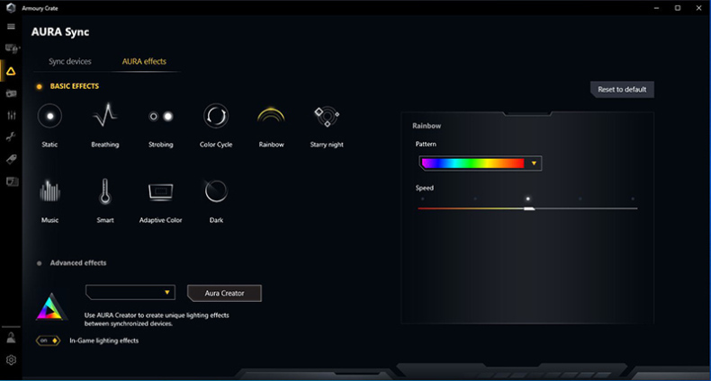Choose the Dark effect icon
The height and width of the screenshot is (381, 711).
tap(216, 191)
